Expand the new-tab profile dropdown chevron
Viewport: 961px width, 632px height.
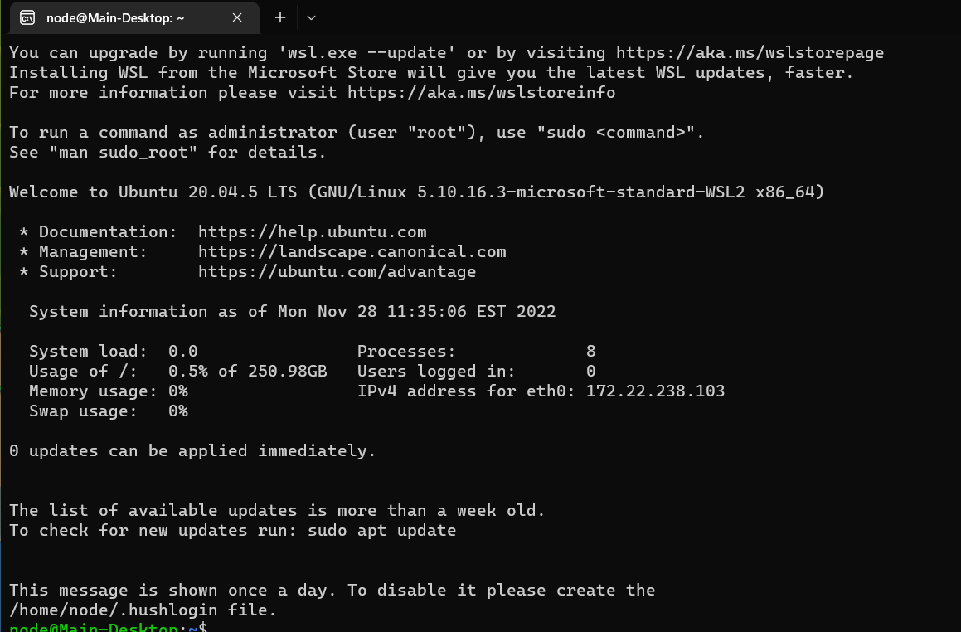(311, 17)
